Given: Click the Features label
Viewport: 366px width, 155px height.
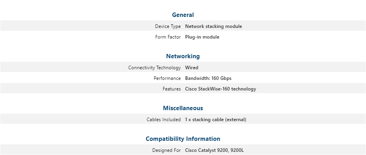Looking at the screenshot, I should (172, 89).
